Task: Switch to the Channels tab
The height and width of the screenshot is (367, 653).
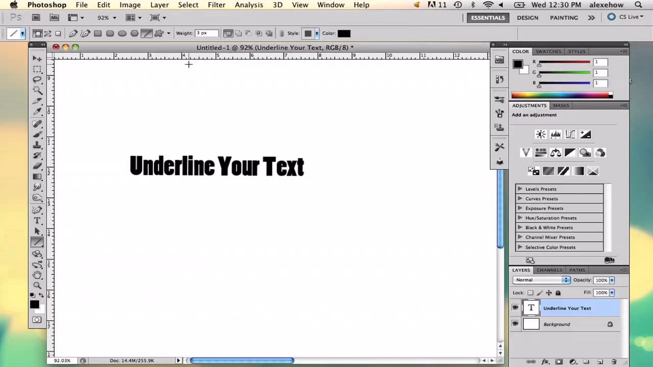Action: [x=549, y=270]
